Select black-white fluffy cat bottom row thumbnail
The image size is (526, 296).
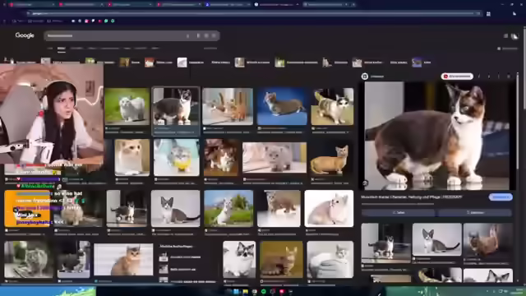[x=239, y=259]
